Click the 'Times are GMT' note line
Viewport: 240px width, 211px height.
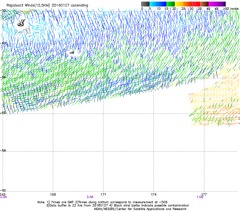point(102,202)
